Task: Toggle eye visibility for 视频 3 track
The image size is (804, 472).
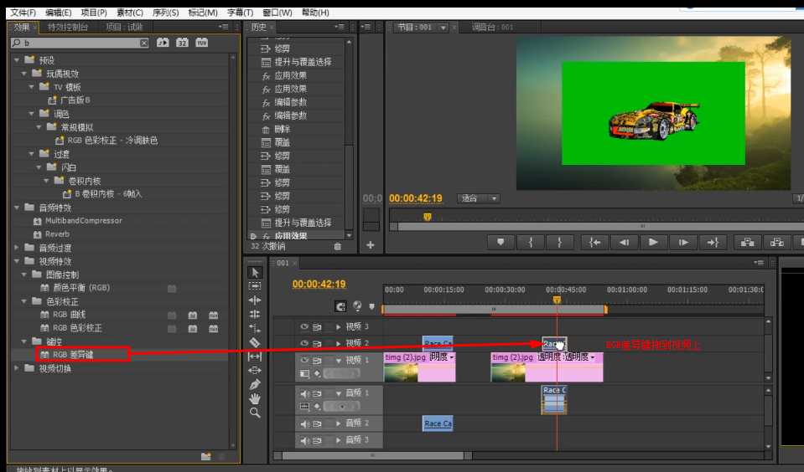Action: [x=305, y=326]
